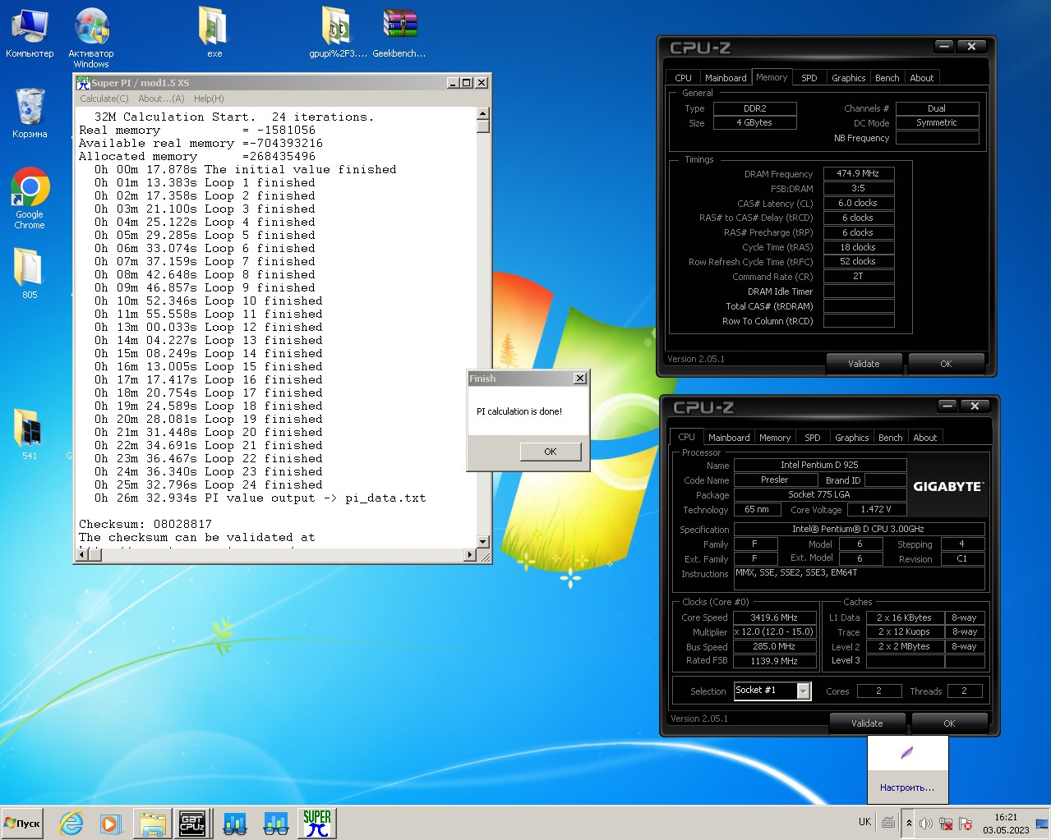
Task: Click the Настроить… link in tray popup
Action: point(907,787)
